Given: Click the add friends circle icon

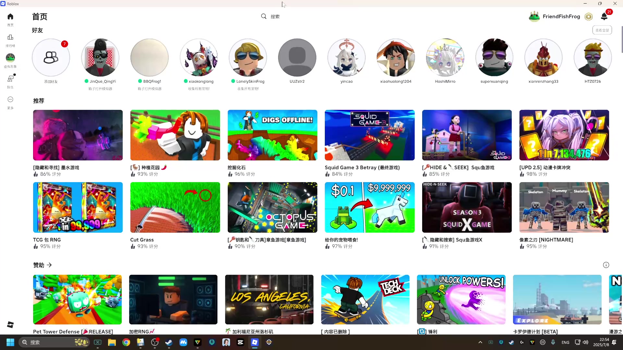Looking at the screenshot, I should 51,58.
